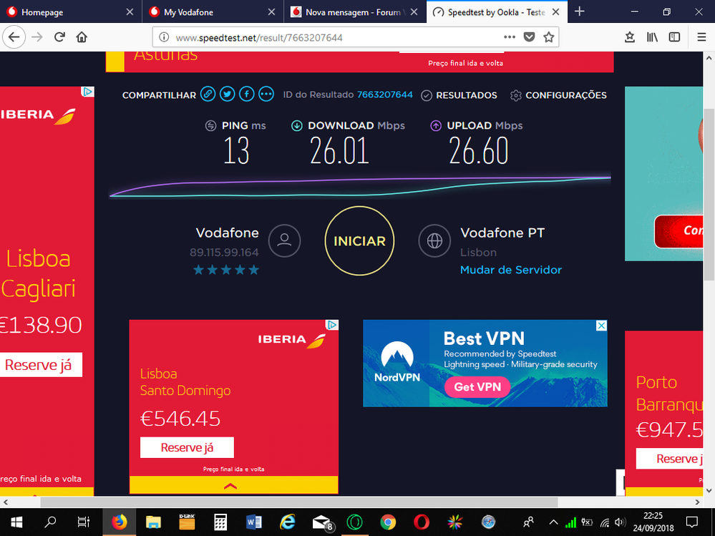715x536 pixels.
Task: Toggle Firefox sidebar icon
Action: pyautogui.click(x=674, y=37)
